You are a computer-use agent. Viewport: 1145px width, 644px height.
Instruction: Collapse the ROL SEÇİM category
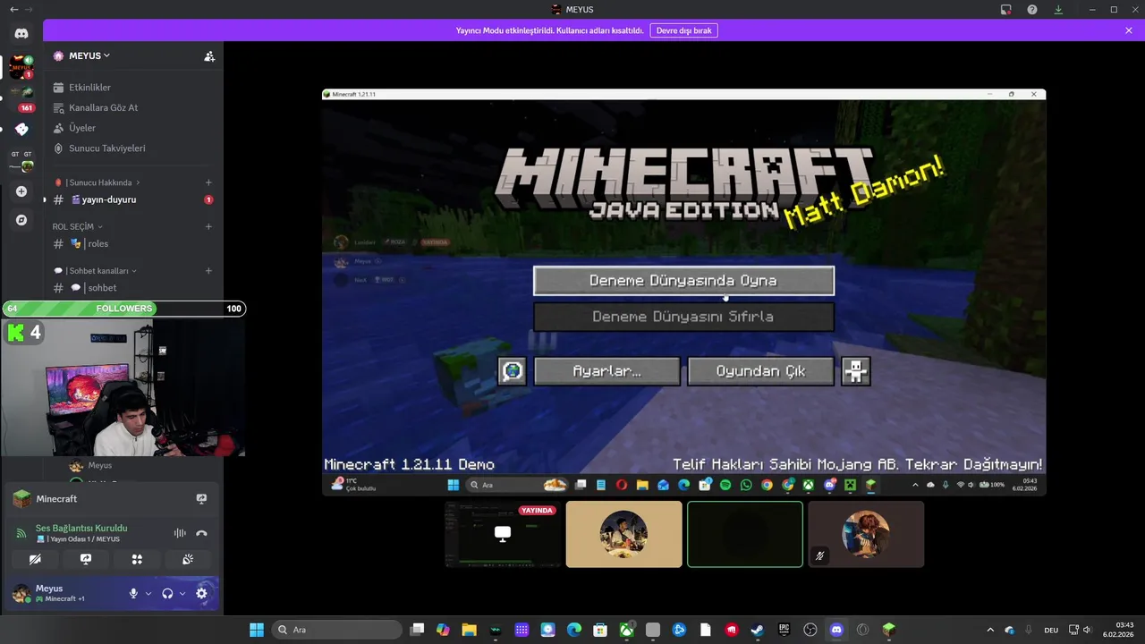coord(78,226)
